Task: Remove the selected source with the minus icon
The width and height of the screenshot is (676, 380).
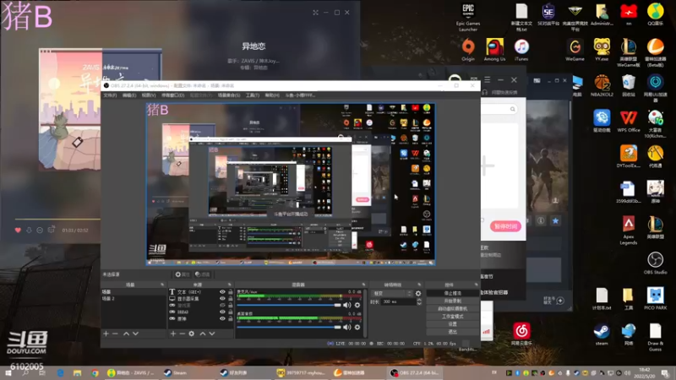Action: click(x=182, y=334)
